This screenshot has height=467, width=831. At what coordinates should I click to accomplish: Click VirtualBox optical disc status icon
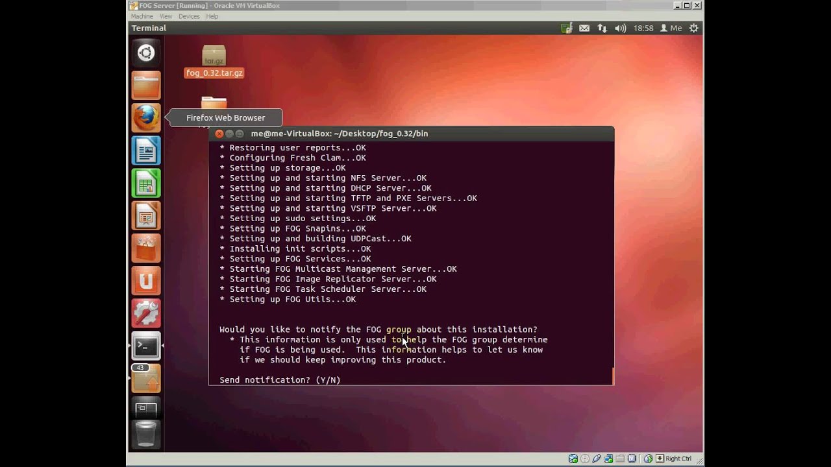point(585,459)
